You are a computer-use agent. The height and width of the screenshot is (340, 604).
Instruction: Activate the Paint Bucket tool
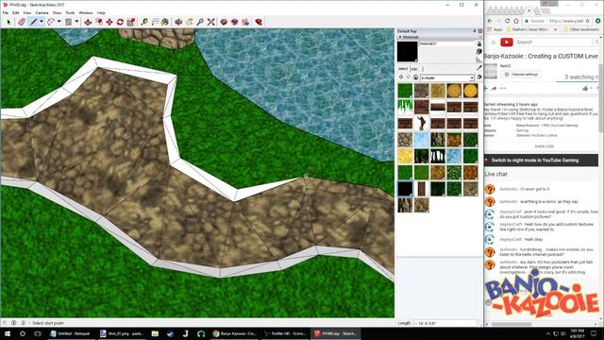165,22
